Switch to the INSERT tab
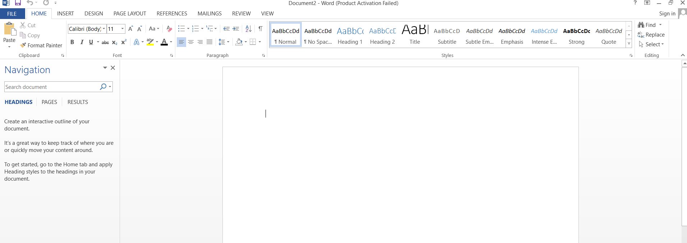 click(65, 14)
